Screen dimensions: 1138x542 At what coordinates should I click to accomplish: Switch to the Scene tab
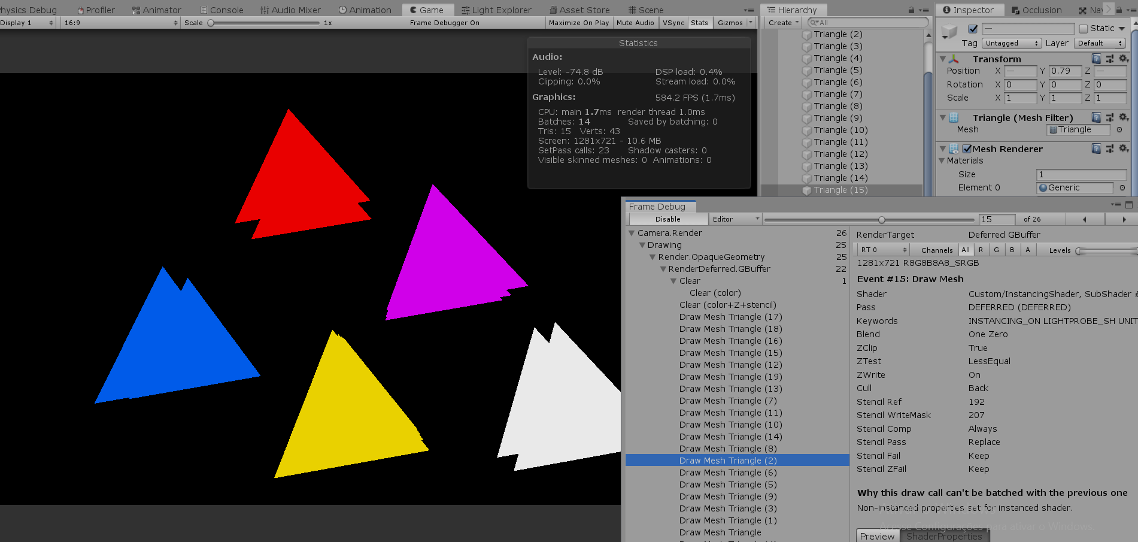pos(646,10)
